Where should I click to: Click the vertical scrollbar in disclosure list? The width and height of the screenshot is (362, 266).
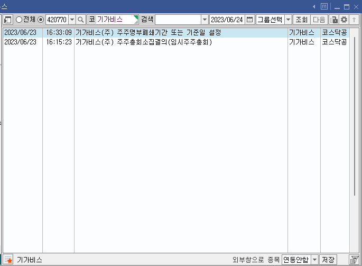coord(354,116)
